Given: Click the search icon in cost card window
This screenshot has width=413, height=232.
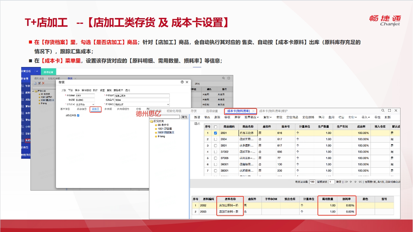Looking at the screenshot, I should [383, 110].
